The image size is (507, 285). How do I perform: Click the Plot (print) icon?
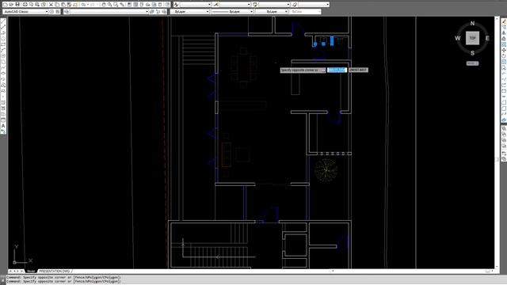(25, 5)
